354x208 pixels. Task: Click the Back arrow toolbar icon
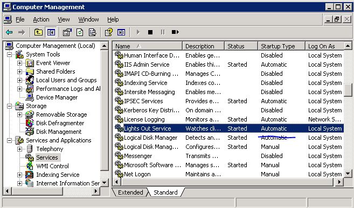click(x=9, y=32)
